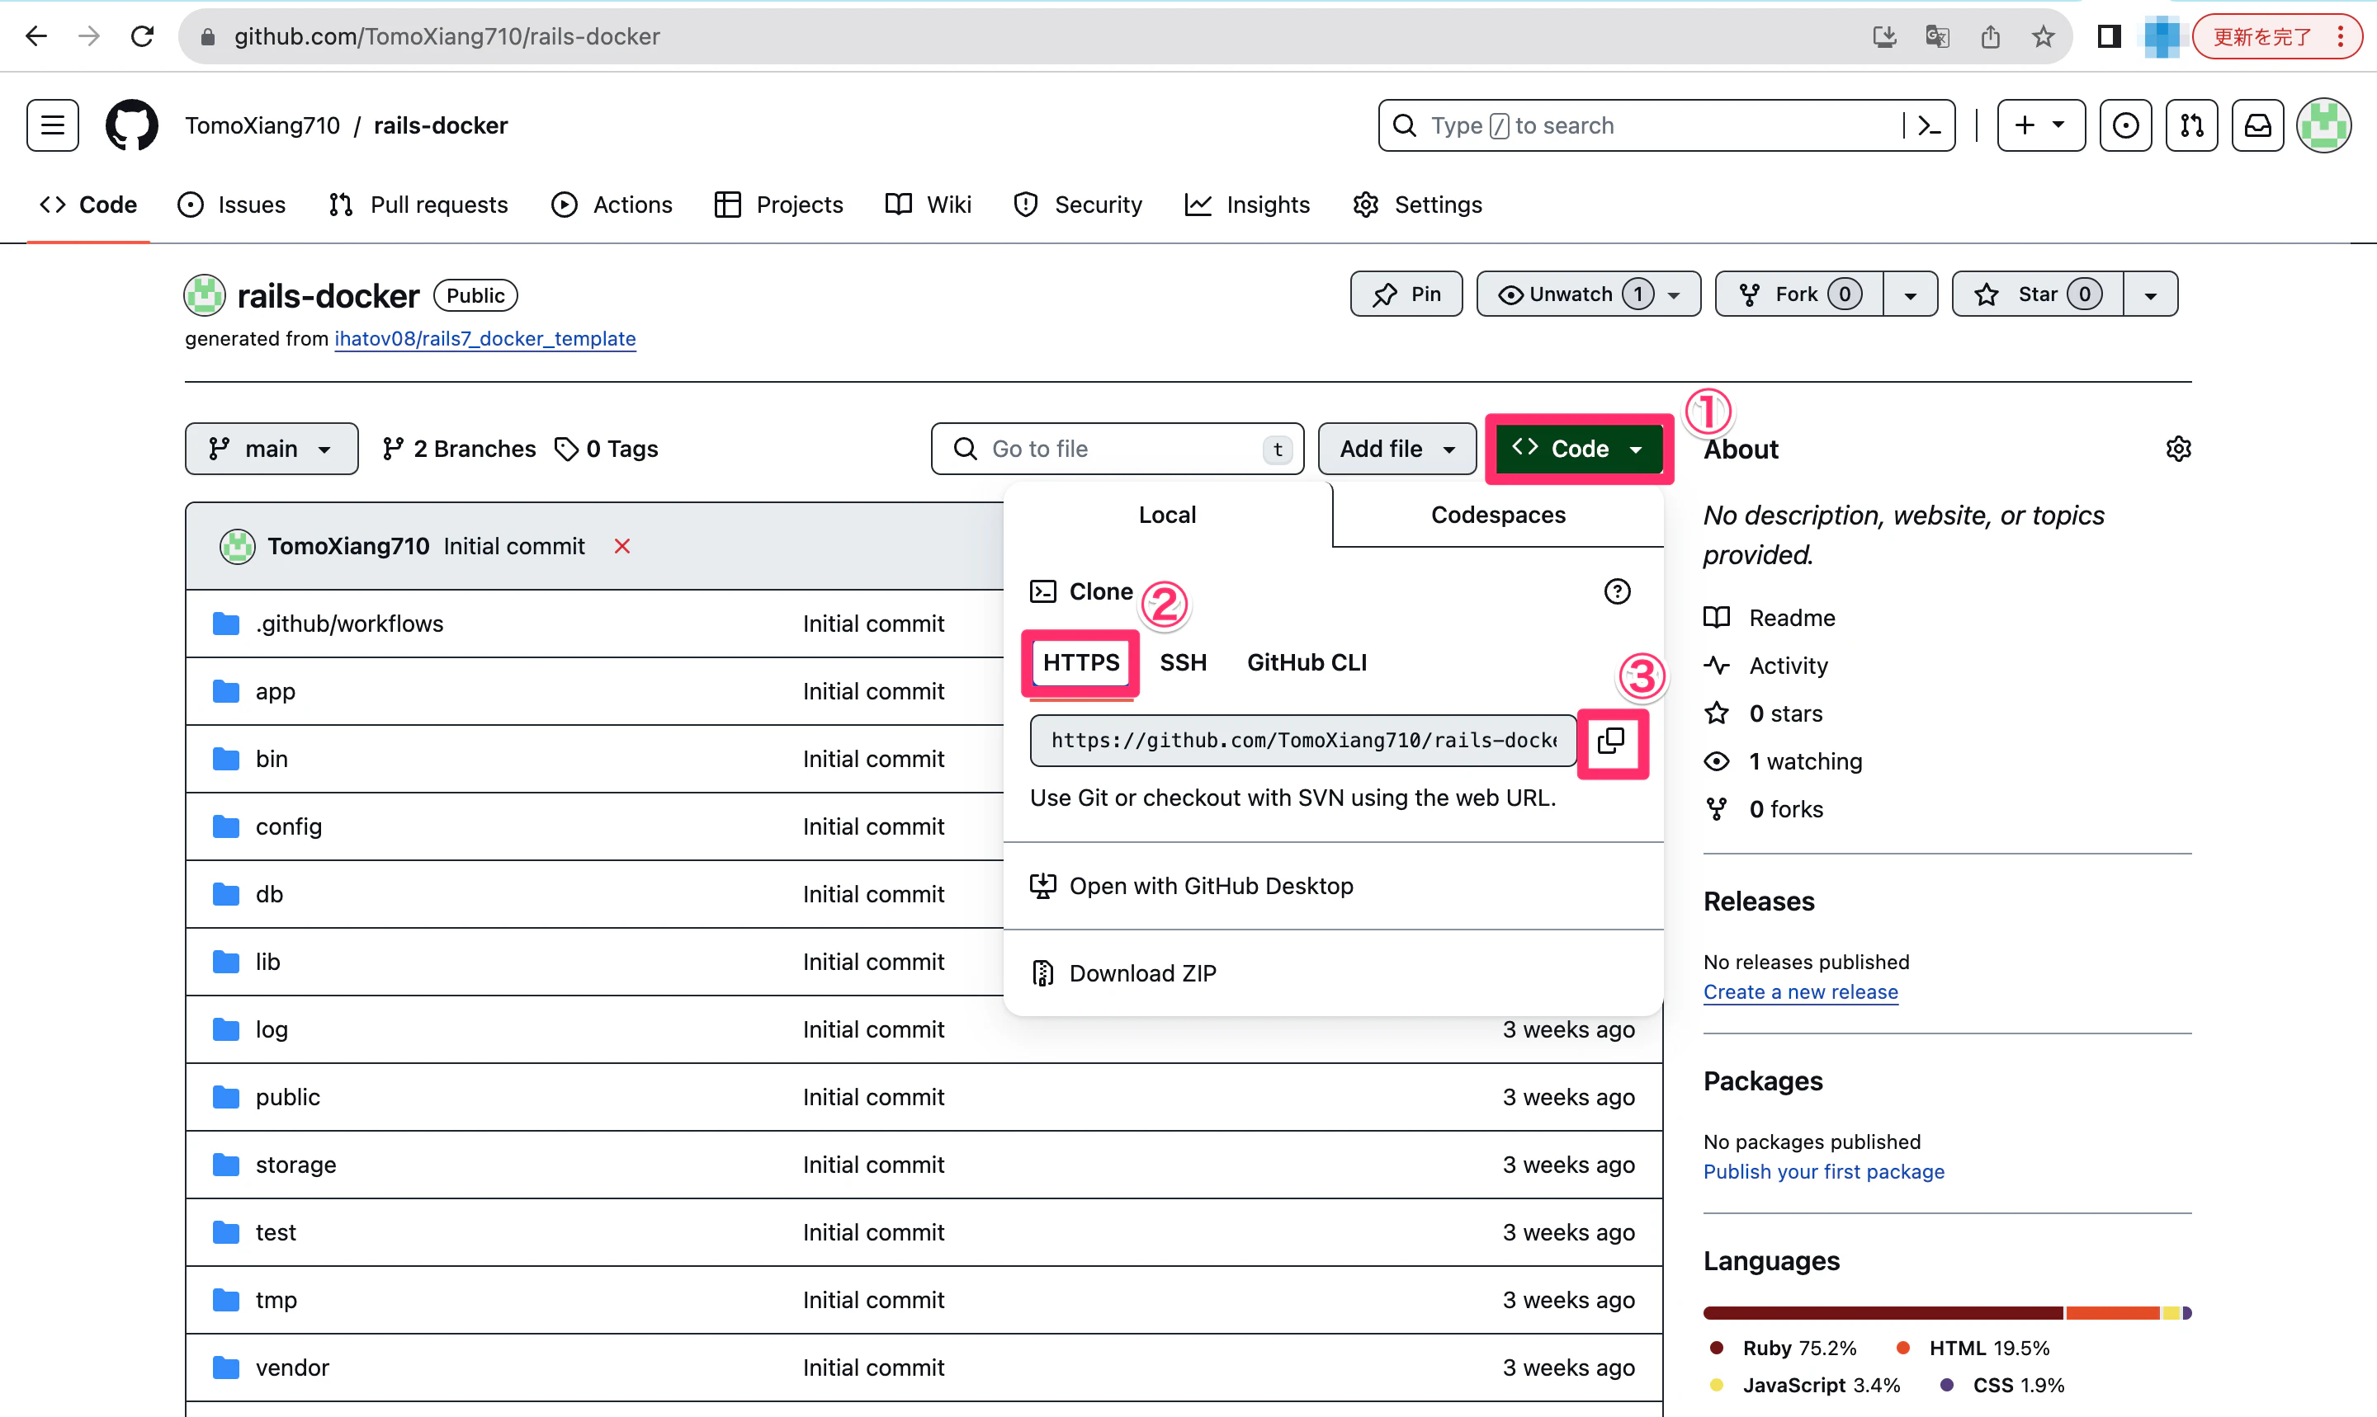Bookmark this page with the star icon

2043,36
